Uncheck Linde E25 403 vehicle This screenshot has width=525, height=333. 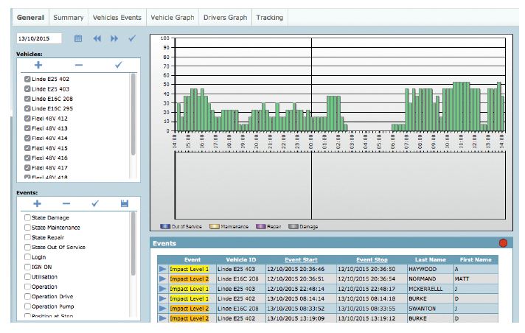click(27, 89)
